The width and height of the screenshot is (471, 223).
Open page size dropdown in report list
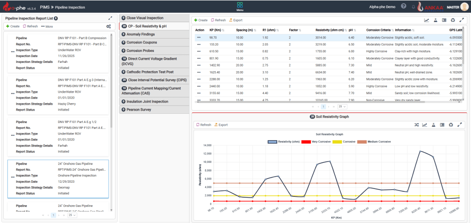[x=72, y=215]
